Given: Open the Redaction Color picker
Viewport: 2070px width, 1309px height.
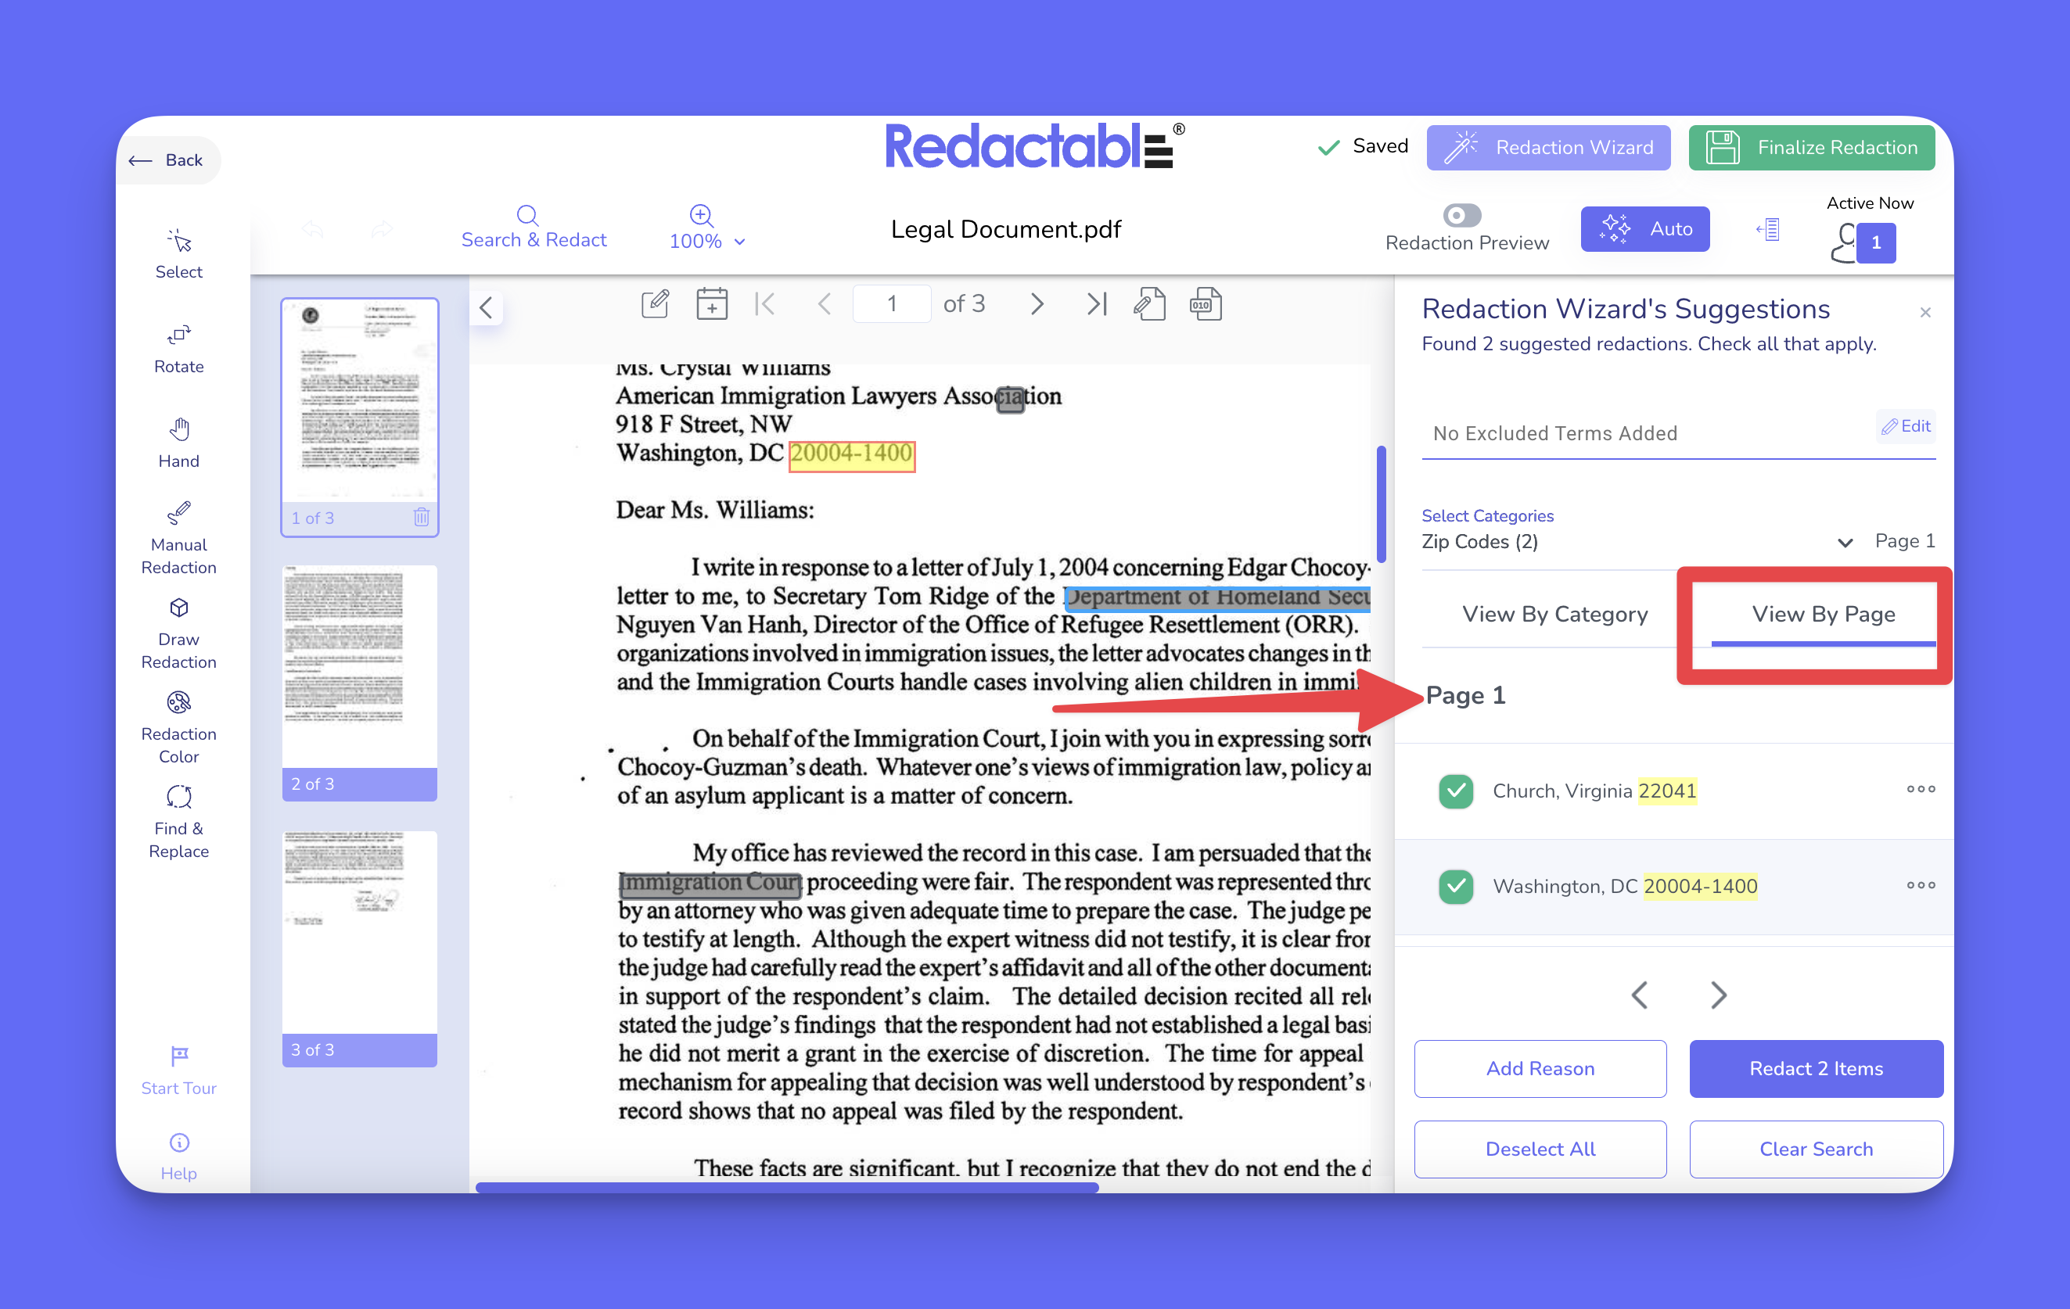Looking at the screenshot, I should pyautogui.click(x=179, y=703).
